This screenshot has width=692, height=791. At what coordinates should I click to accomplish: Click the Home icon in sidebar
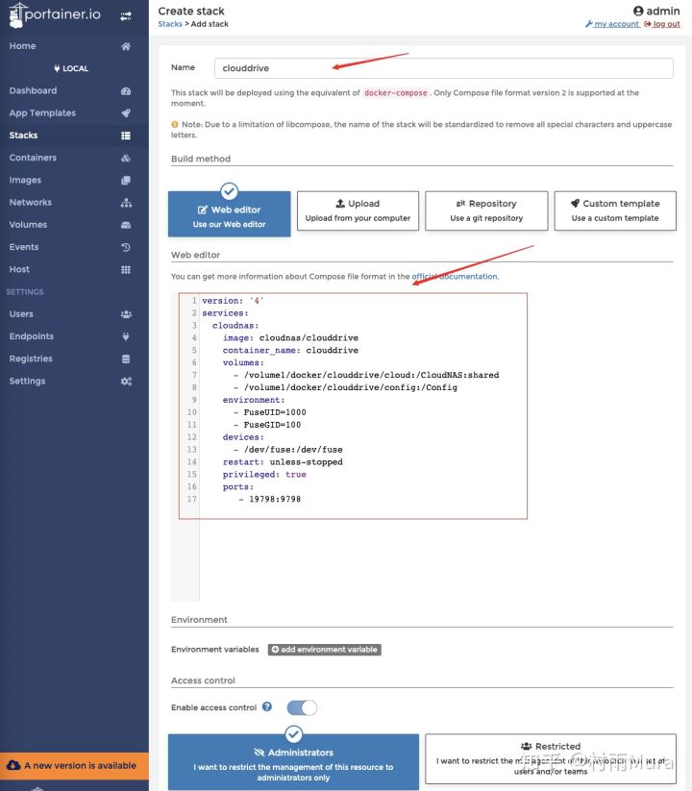[x=126, y=46]
